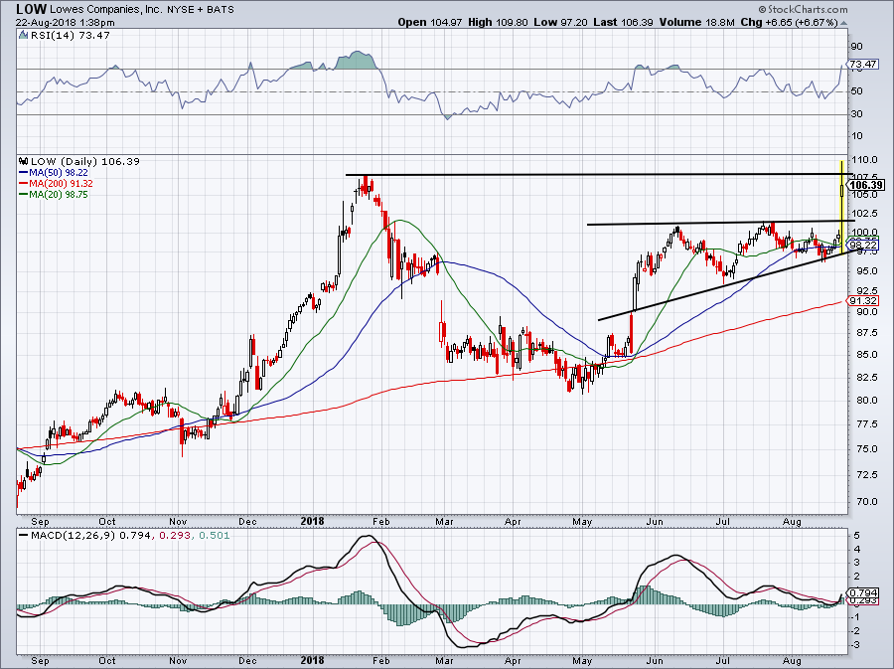Click the 70.0 price axis label
The height and width of the screenshot is (669, 894).
click(864, 502)
